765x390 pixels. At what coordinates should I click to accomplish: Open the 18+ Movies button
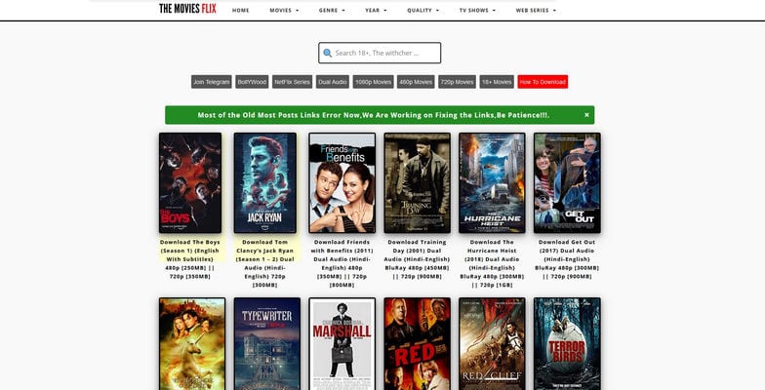click(x=497, y=82)
